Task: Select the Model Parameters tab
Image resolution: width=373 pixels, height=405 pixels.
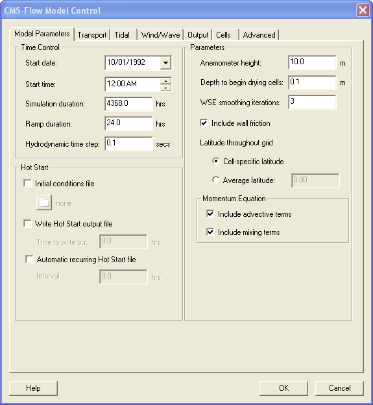Action: click(x=42, y=34)
